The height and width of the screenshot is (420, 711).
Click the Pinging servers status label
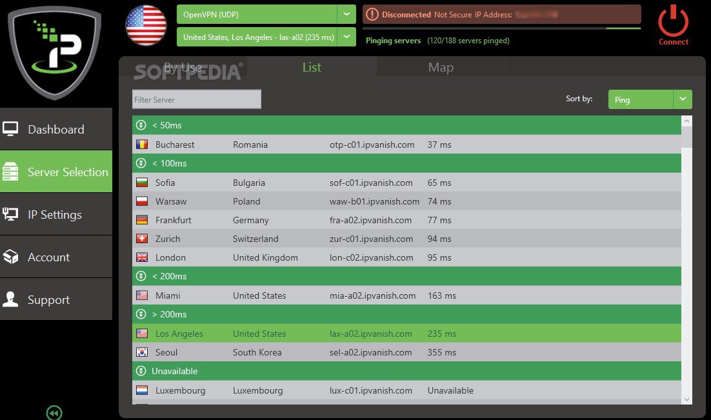click(393, 41)
